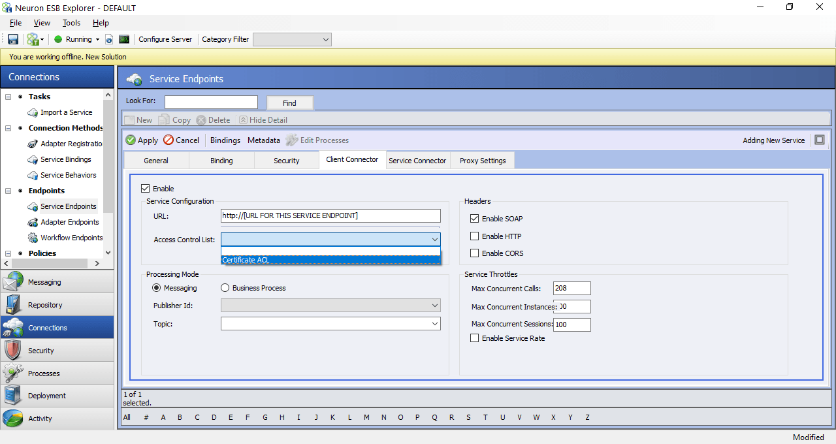Open the Tools menu

pyautogui.click(x=71, y=23)
